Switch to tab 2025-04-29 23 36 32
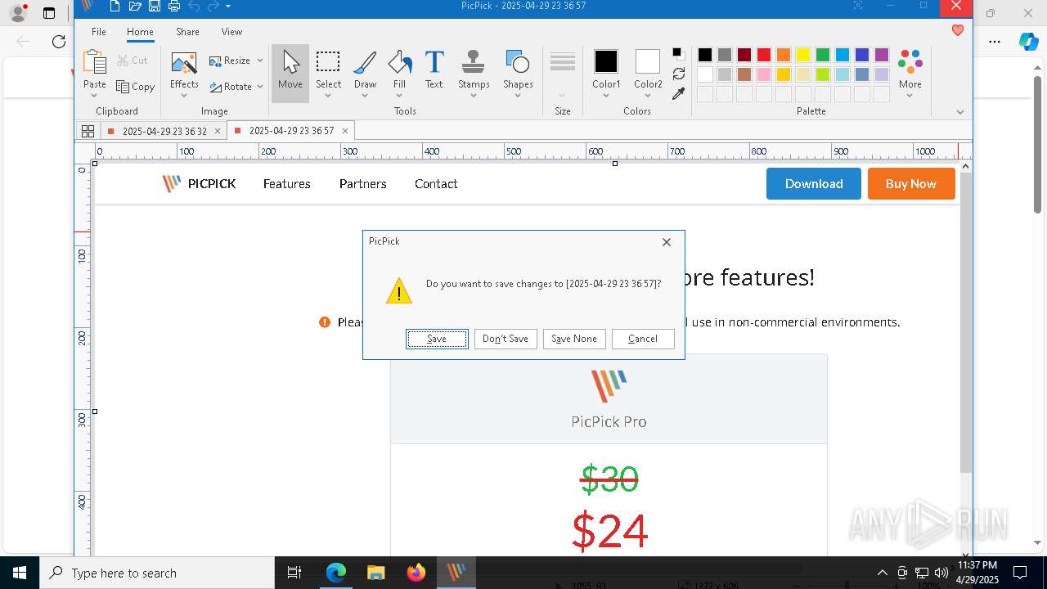Screen dimensions: 1047x589 pyautogui.click(x=164, y=131)
